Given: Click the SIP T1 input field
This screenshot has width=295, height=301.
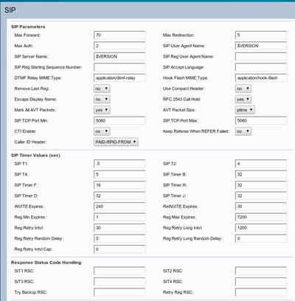Looking at the screenshot, I should point(119,164).
